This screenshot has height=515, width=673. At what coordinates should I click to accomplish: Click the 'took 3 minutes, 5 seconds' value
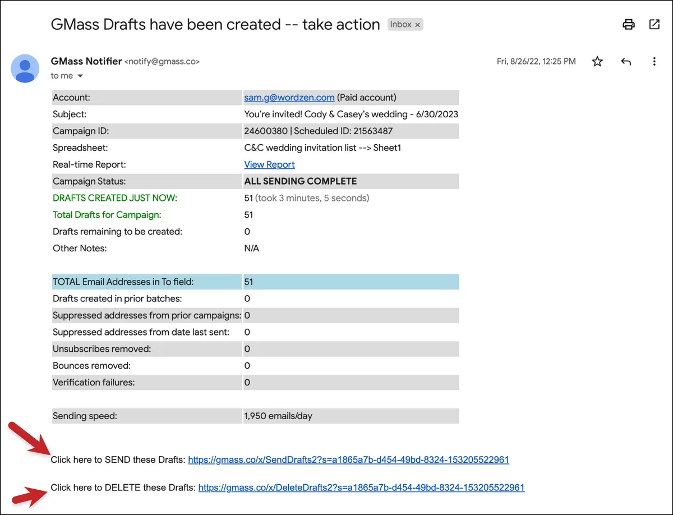point(312,198)
